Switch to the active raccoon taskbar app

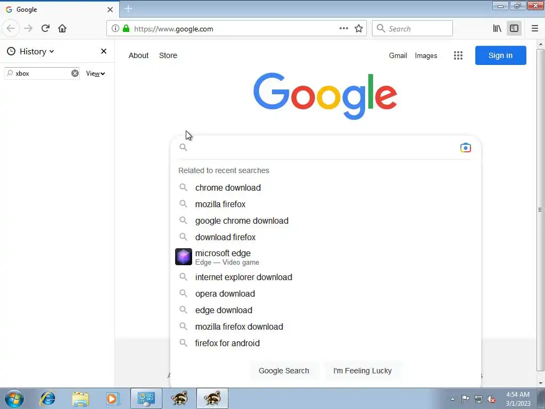(212, 398)
